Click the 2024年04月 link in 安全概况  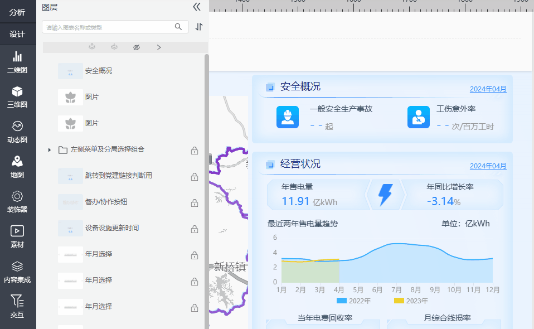[x=488, y=89]
